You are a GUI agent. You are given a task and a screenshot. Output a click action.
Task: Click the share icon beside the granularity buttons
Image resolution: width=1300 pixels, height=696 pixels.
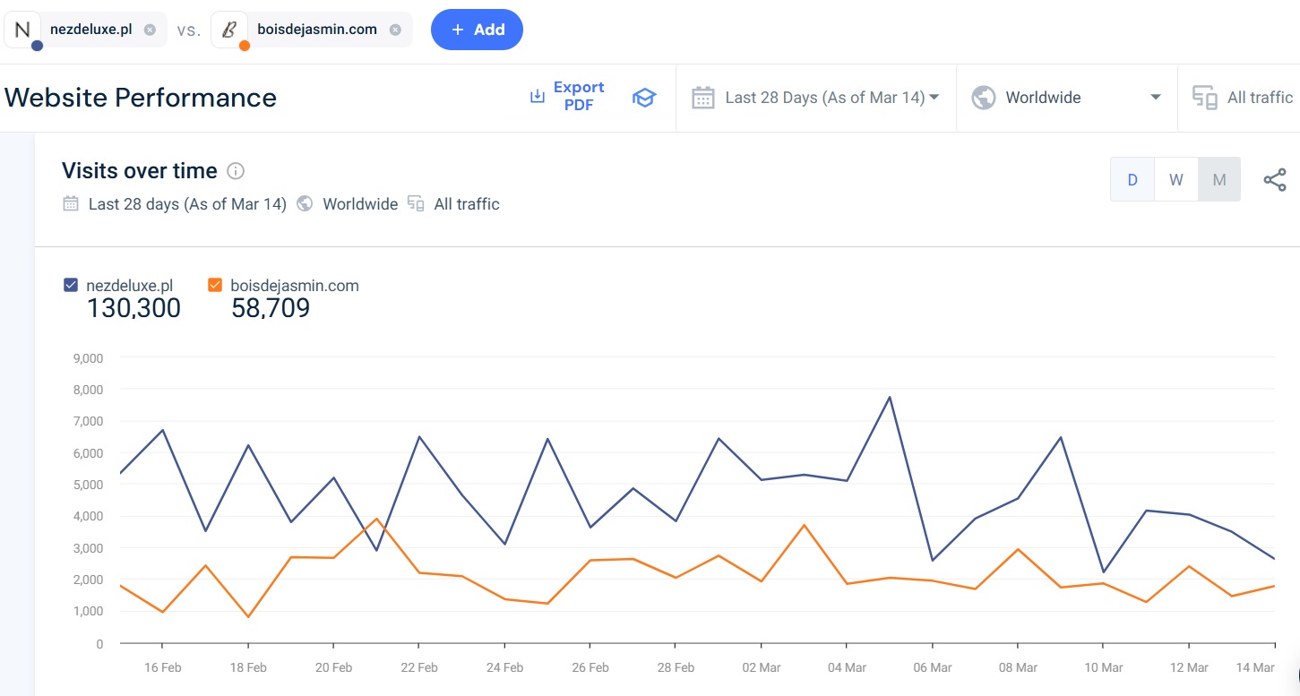point(1274,179)
